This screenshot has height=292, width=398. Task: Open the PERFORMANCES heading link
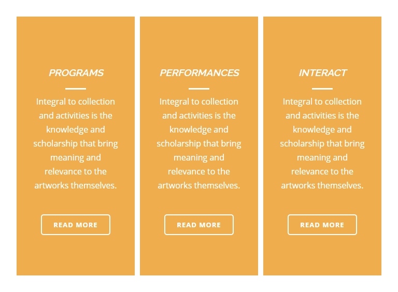click(199, 73)
